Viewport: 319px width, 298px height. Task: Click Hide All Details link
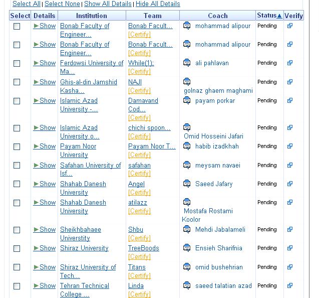[158, 4]
